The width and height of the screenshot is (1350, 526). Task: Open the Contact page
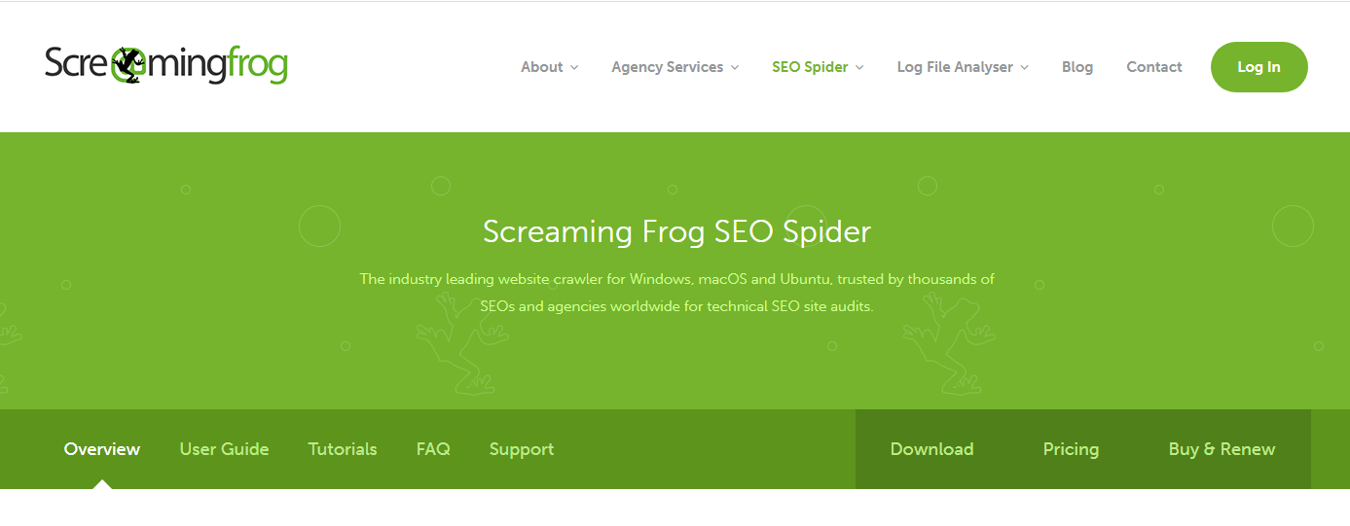(x=1154, y=67)
